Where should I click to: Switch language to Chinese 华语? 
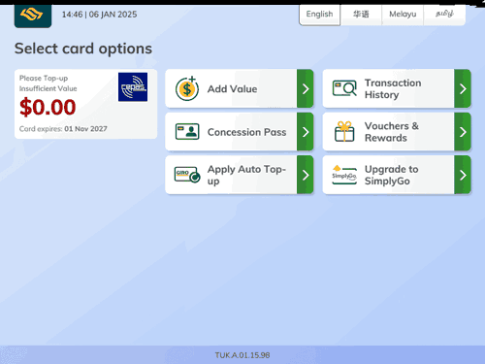click(x=361, y=15)
